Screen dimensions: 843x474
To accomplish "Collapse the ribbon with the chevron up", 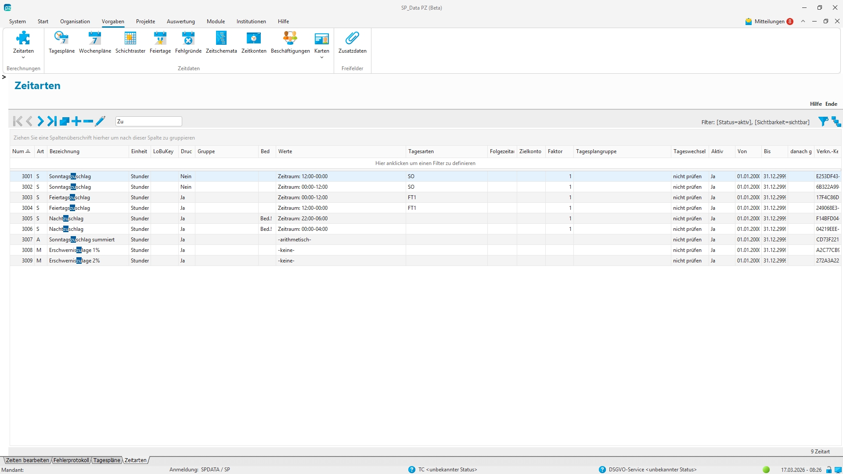I will (x=803, y=21).
